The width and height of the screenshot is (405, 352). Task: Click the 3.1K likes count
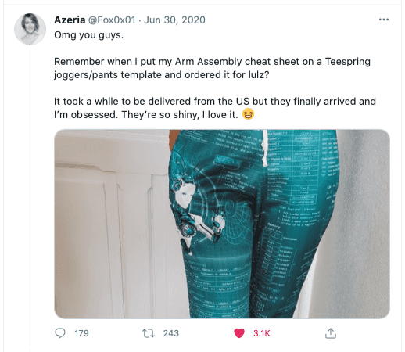click(x=262, y=333)
